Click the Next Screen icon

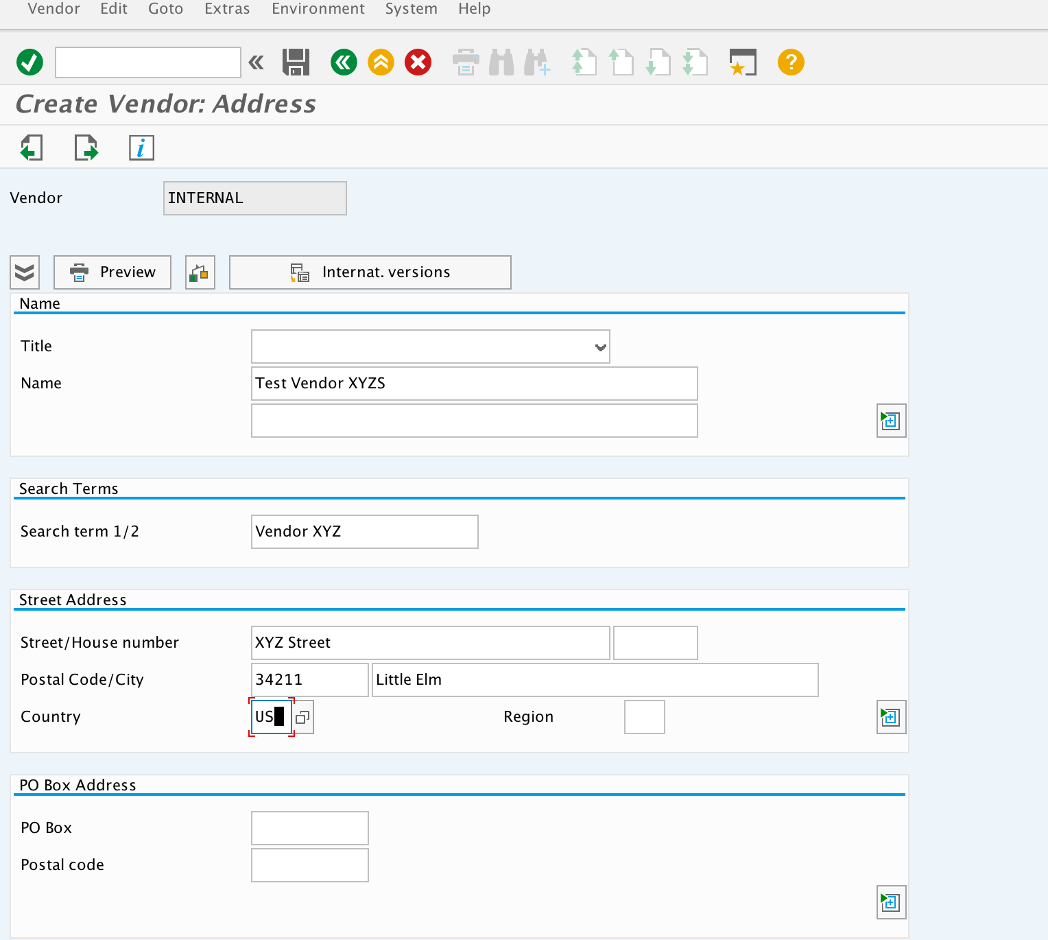tap(86, 148)
